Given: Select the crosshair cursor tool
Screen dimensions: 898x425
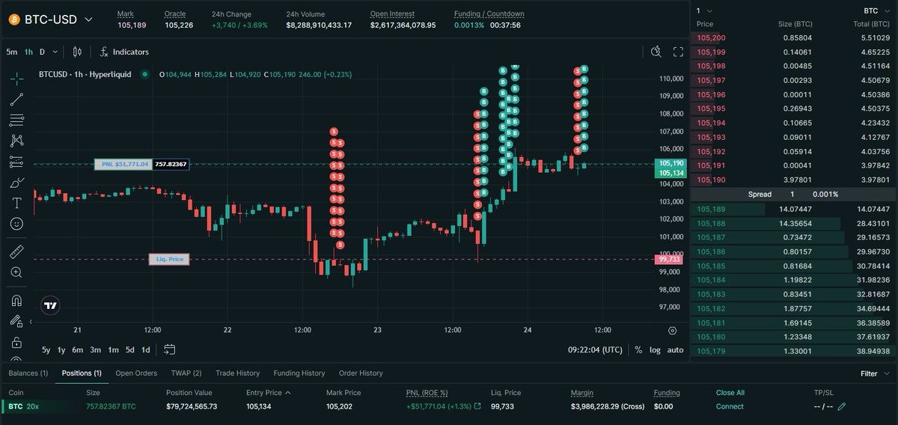Looking at the screenshot, I should [16, 79].
